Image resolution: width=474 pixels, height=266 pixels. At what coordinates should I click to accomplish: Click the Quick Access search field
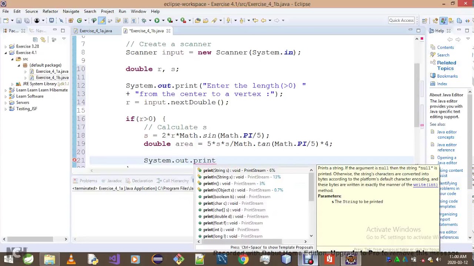click(401, 20)
